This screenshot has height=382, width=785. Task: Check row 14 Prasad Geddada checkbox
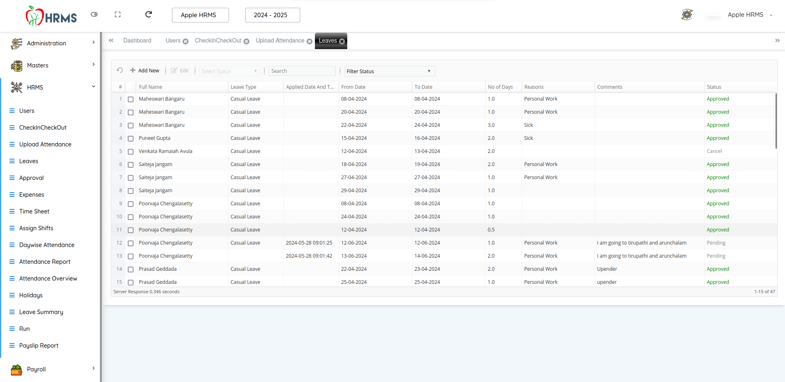click(x=131, y=270)
